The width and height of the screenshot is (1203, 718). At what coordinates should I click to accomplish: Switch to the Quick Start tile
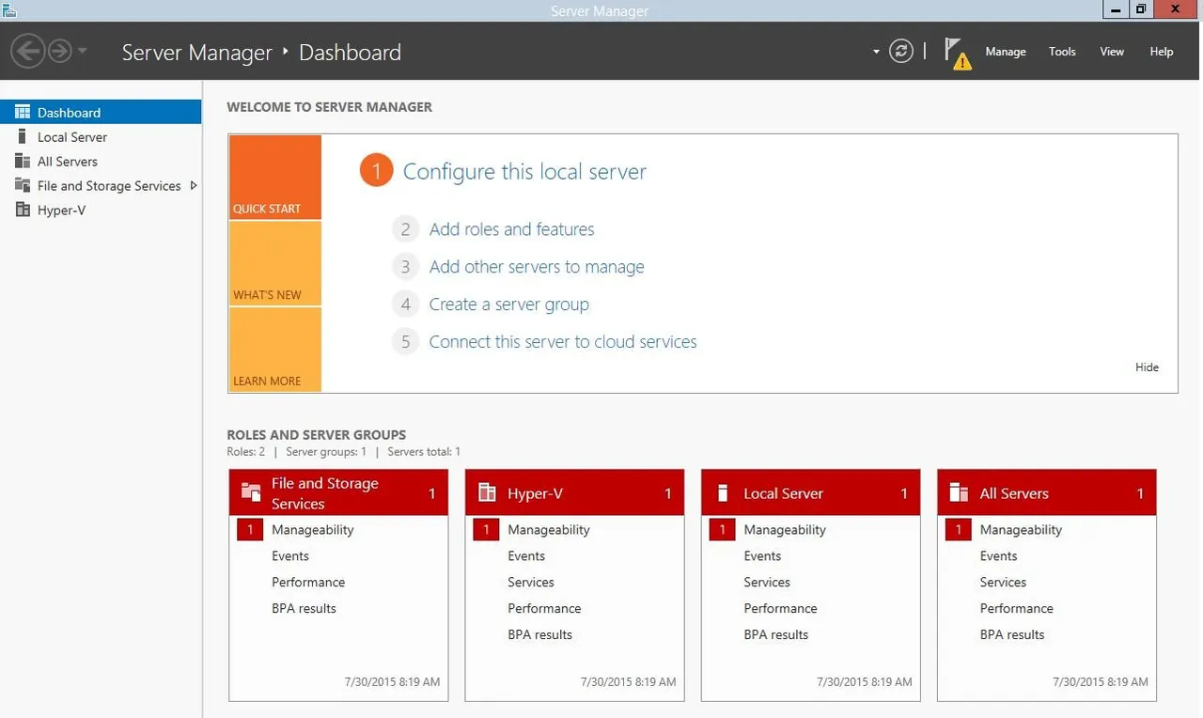[275, 178]
